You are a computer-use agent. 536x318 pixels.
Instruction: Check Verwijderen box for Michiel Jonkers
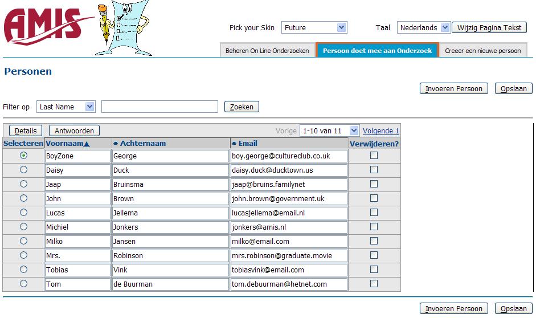click(374, 227)
